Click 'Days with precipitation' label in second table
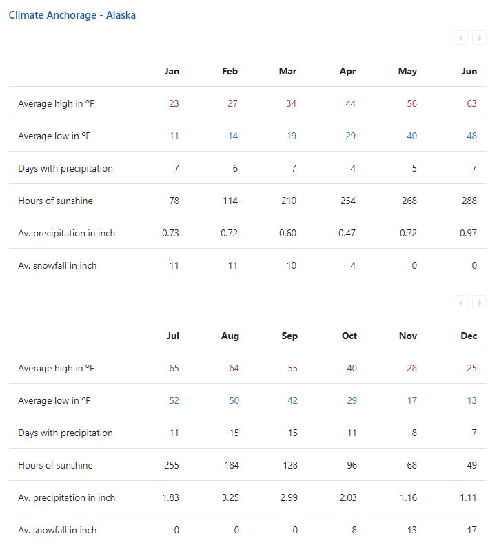 tap(65, 433)
